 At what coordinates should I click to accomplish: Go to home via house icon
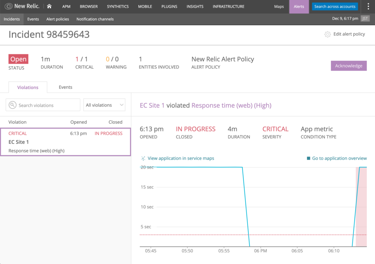tap(49, 6)
